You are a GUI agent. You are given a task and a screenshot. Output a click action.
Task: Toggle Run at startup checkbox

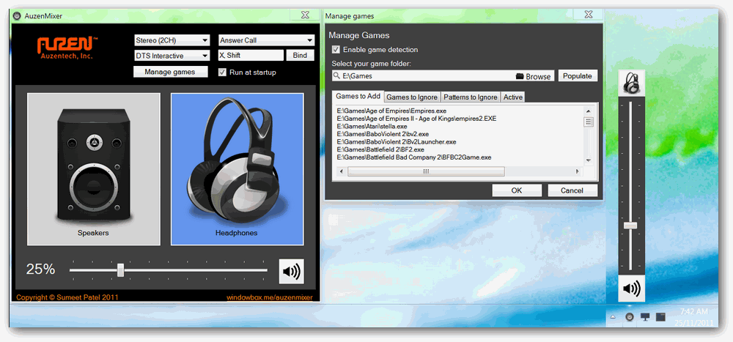[x=223, y=73]
